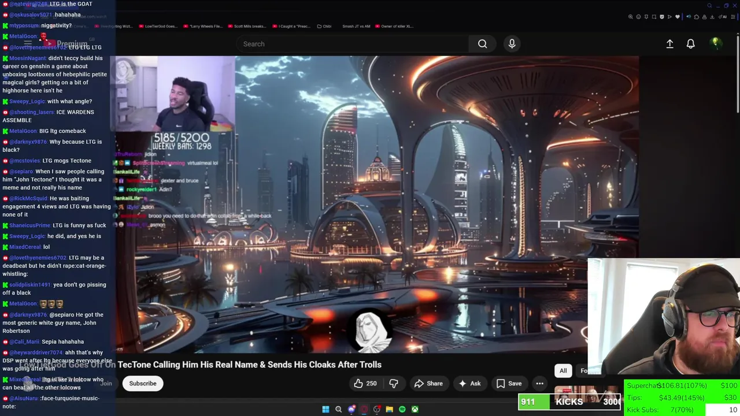Screen dimensions: 740x416
Task: Click chat username 'solidpliskin1491'
Action: click(x=30, y=285)
